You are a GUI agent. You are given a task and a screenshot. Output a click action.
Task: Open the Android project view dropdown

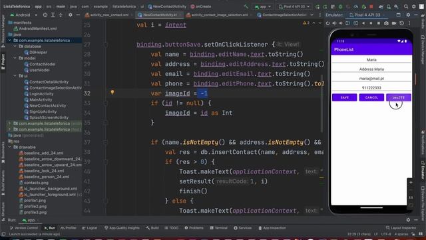point(24,15)
